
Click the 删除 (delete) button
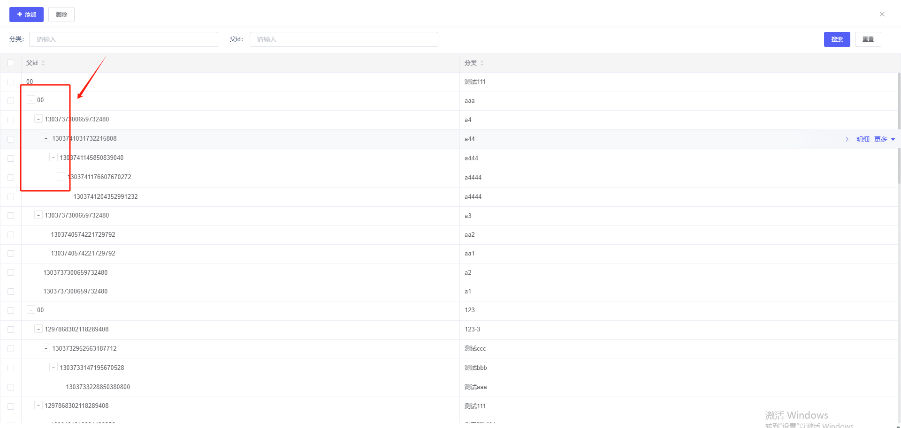61,15
